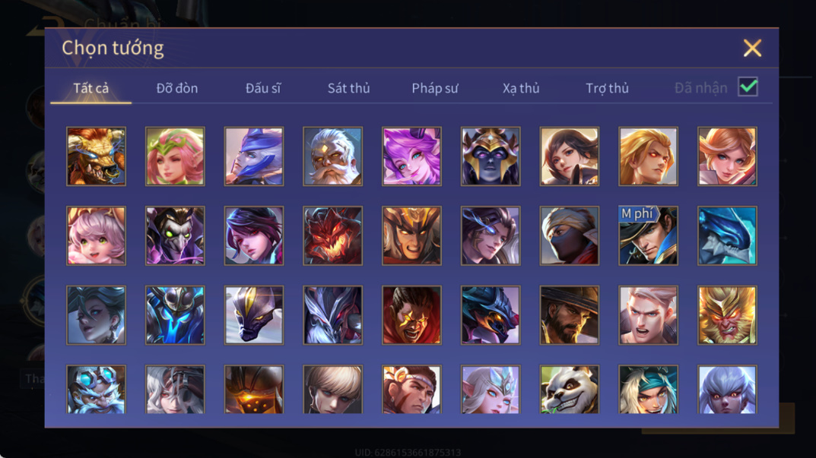
Task: Pick the red demon hero portrait
Action: click(332, 235)
